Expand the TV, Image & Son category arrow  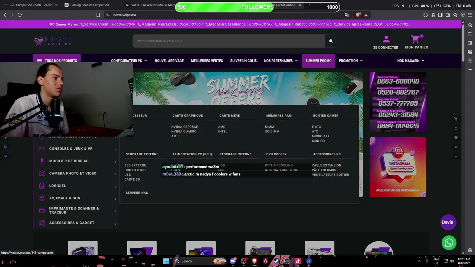[115, 199]
